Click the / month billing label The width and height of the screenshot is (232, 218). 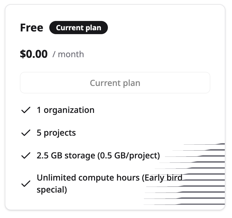[68, 54]
